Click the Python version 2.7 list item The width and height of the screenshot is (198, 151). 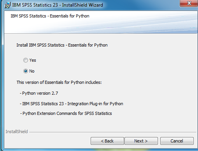point(39,93)
